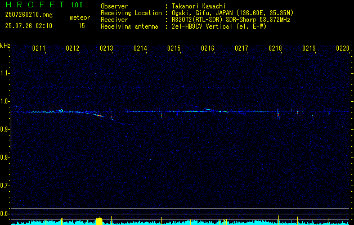Click time marker 0219
The height and width of the screenshot is (225, 354).
pos(309,48)
